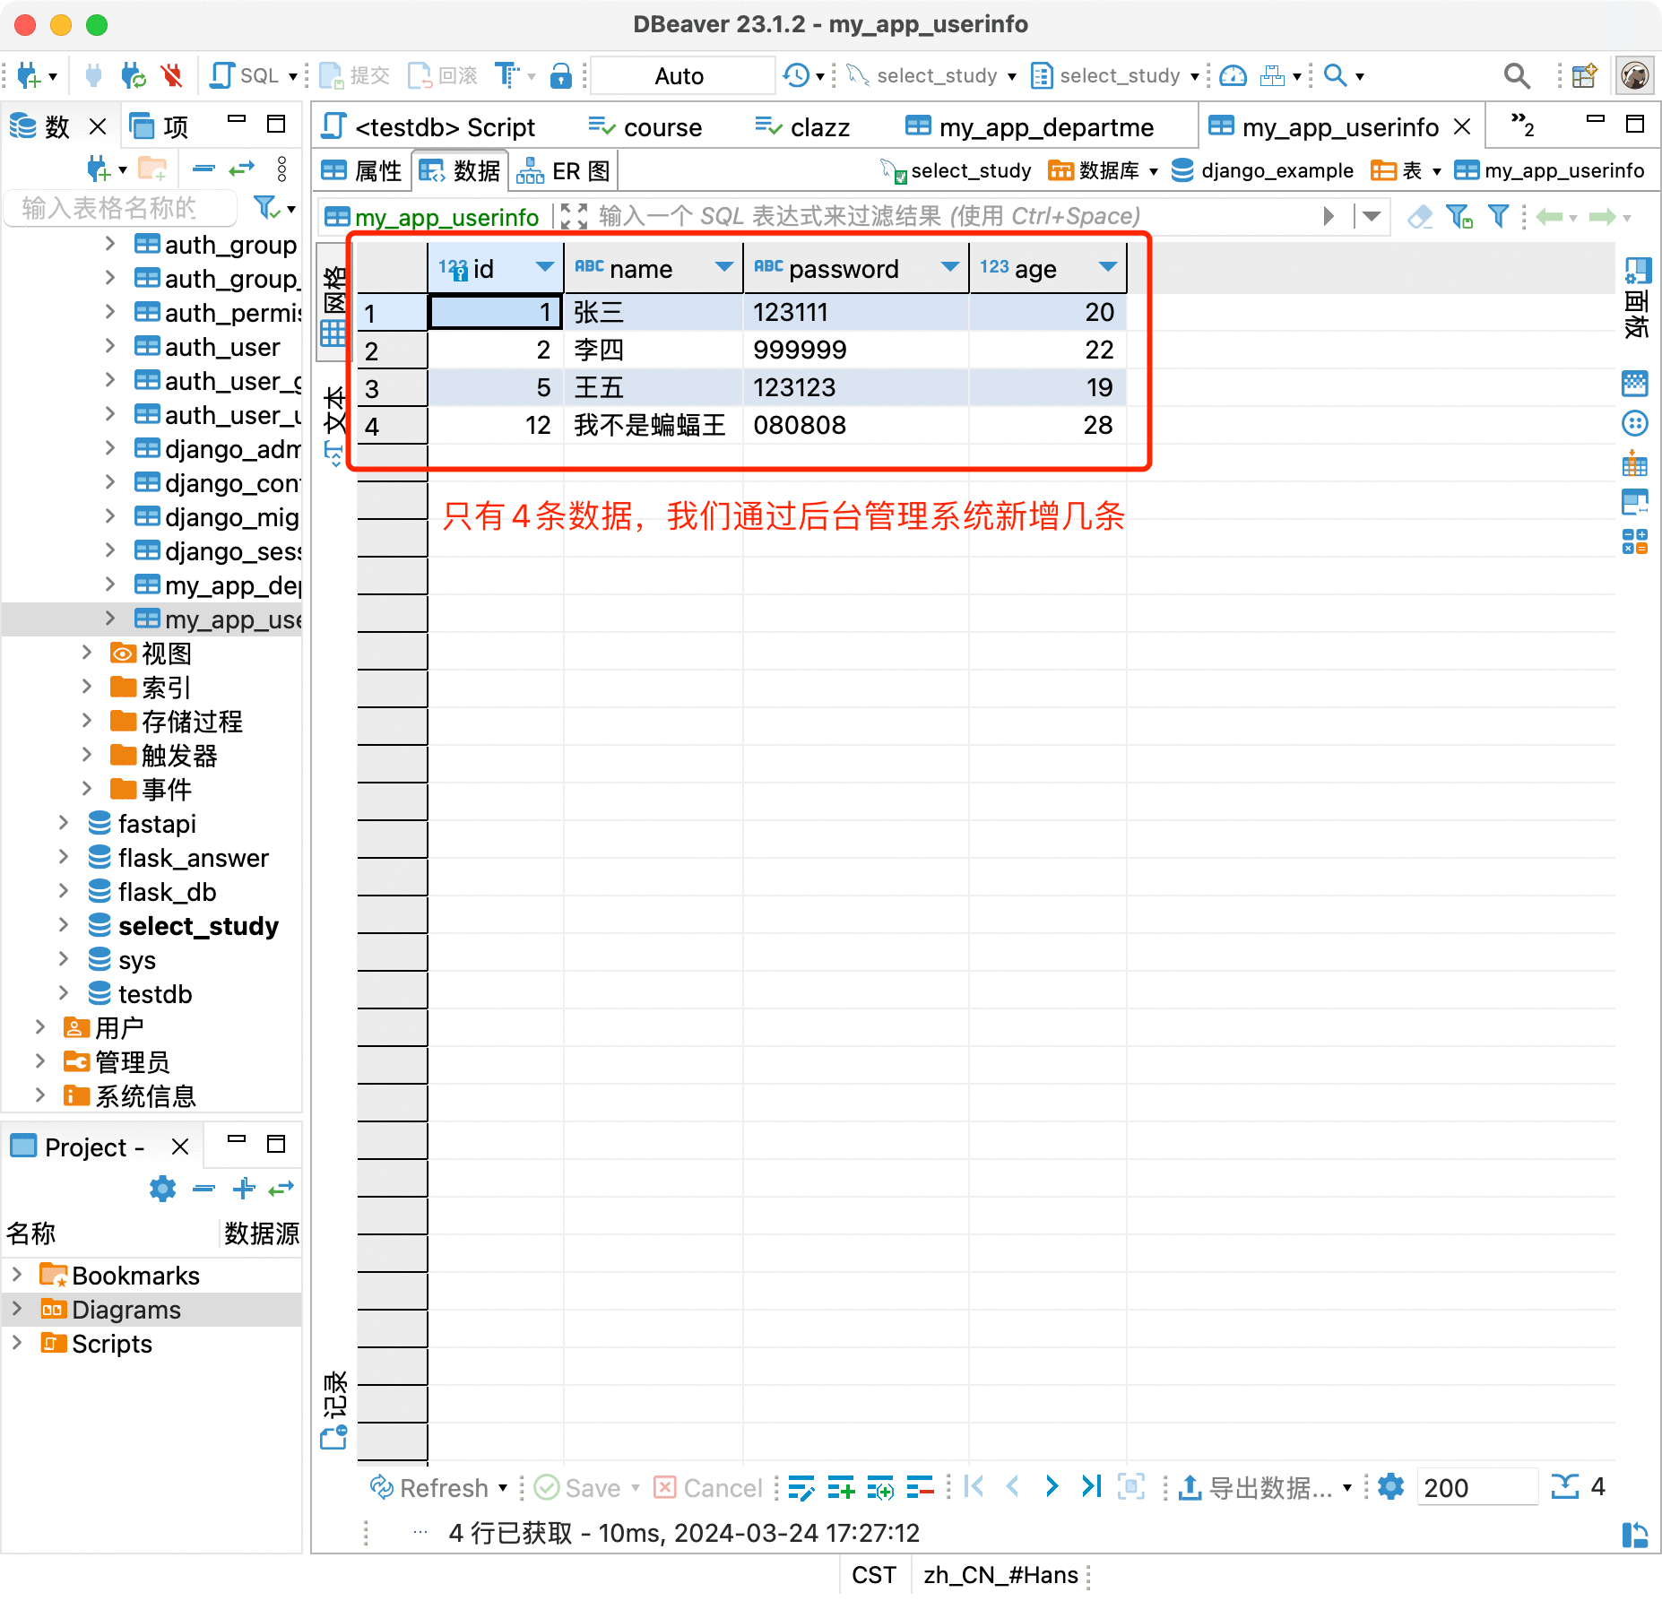Image resolution: width=1662 pixels, height=1601 pixels.
Task: Click the reconnect plug icon
Action: pos(133,76)
